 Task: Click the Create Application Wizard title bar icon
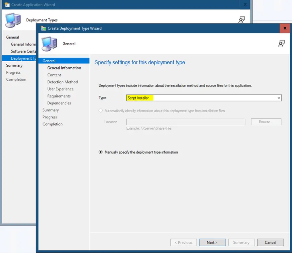point(7,4)
